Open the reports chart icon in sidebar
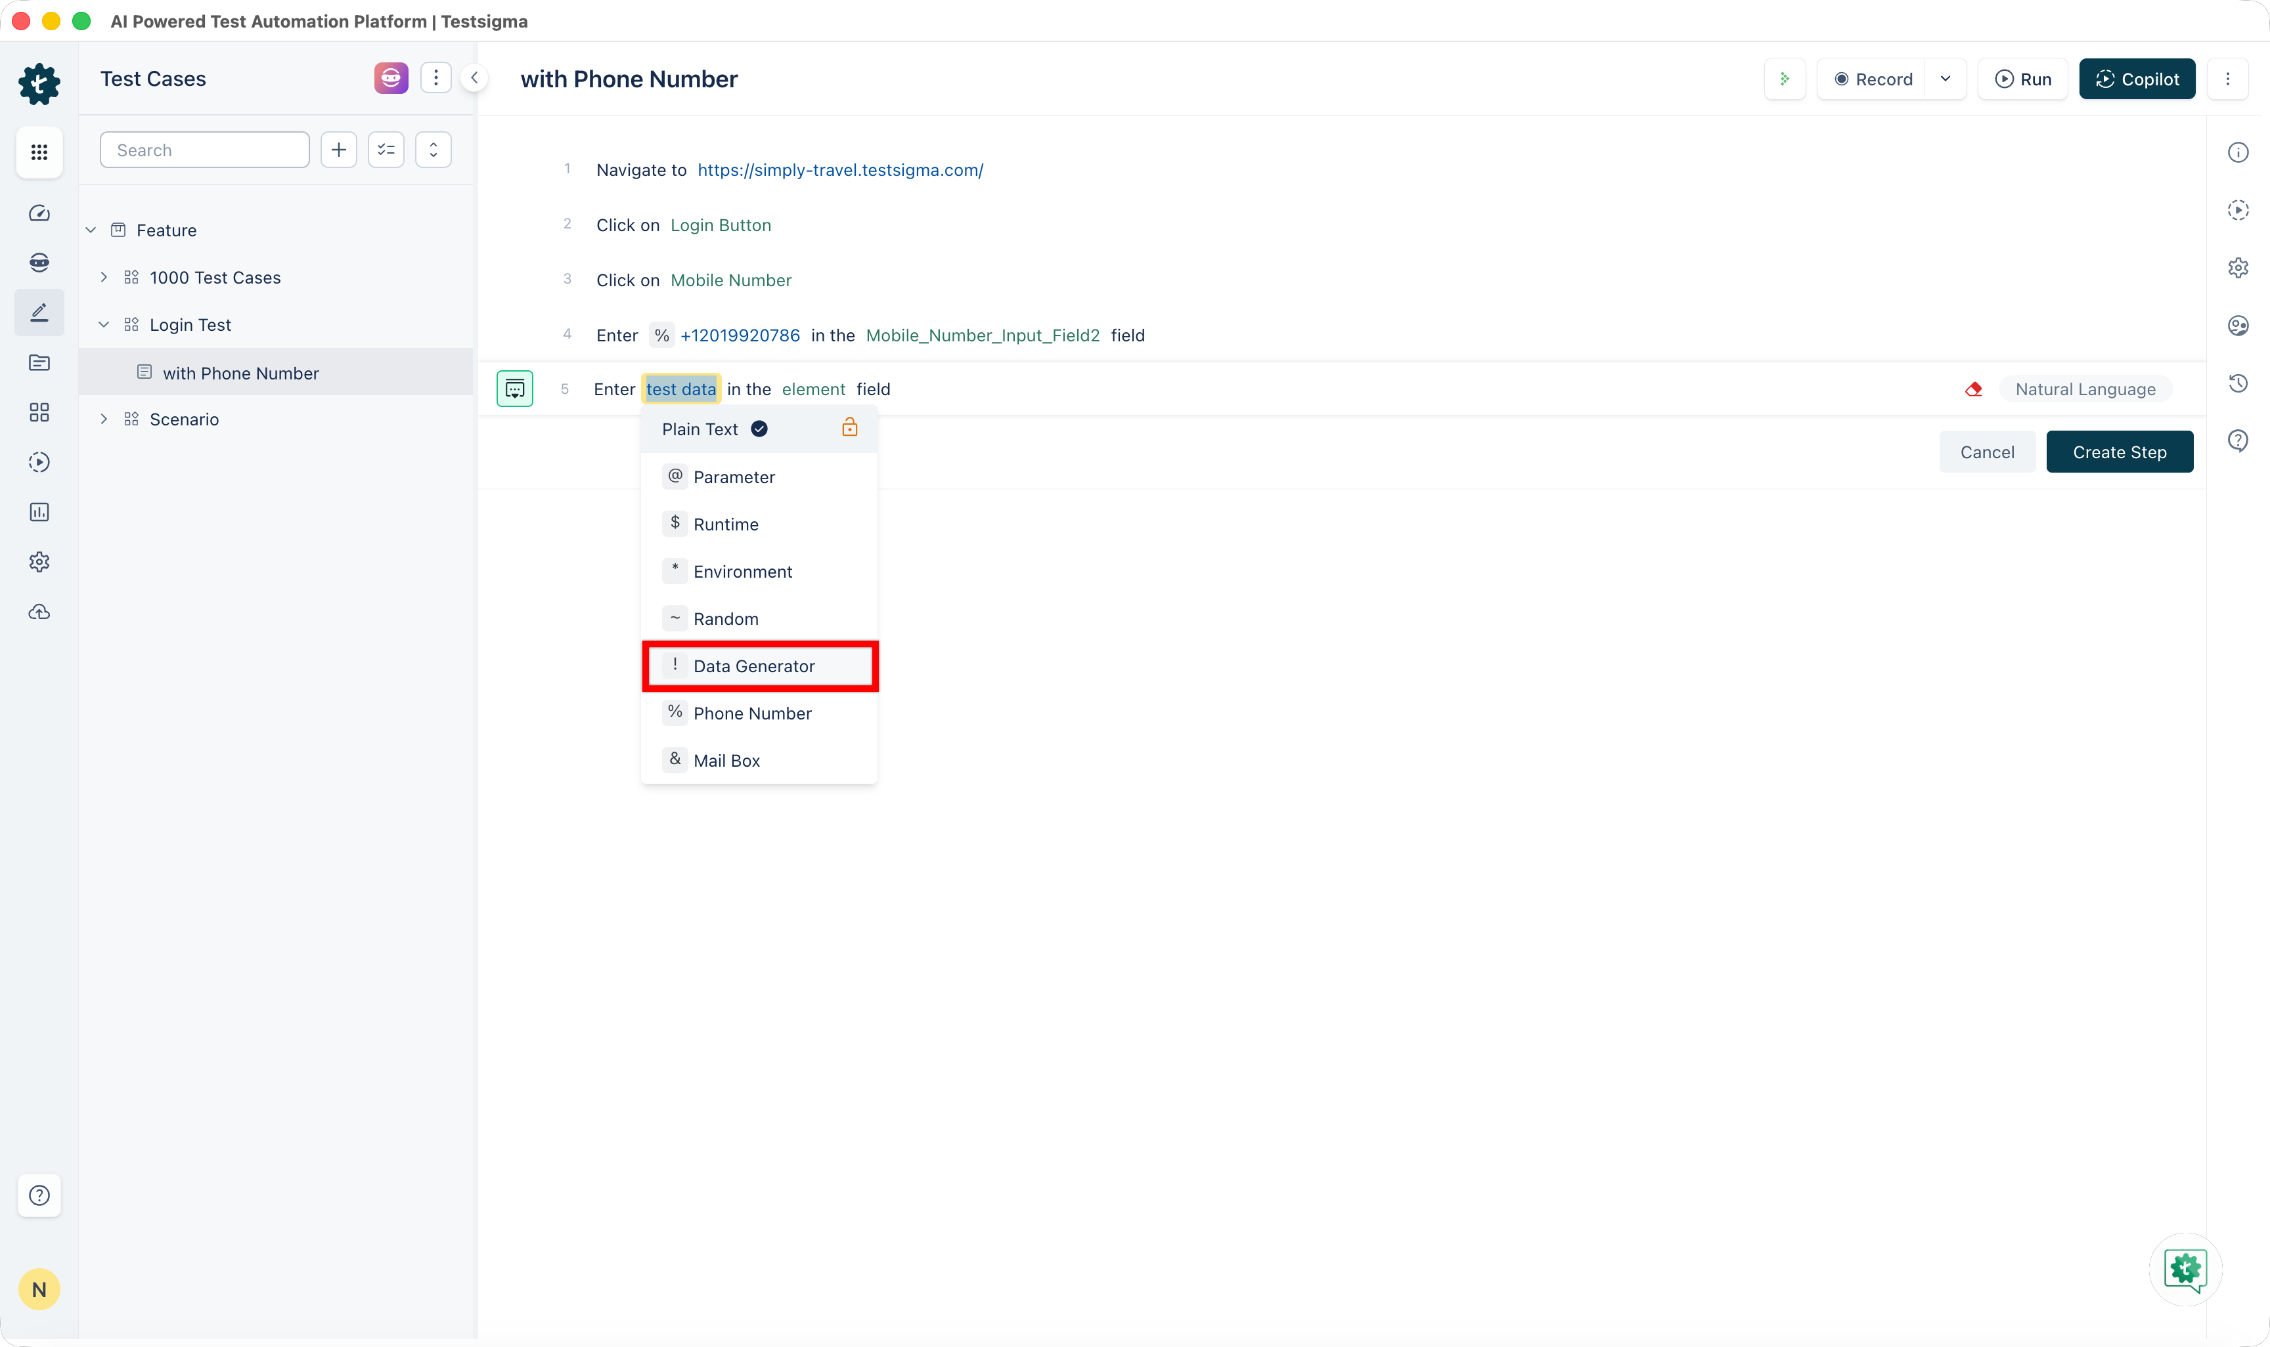2270x1347 pixels. coord(39,512)
